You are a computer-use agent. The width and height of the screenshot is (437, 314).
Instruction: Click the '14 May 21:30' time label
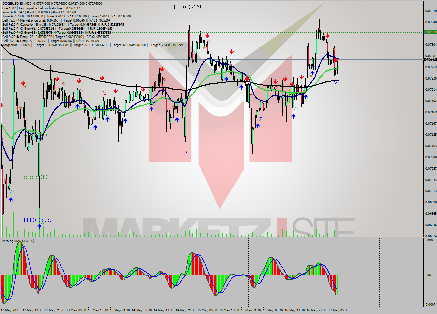coord(185,310)
